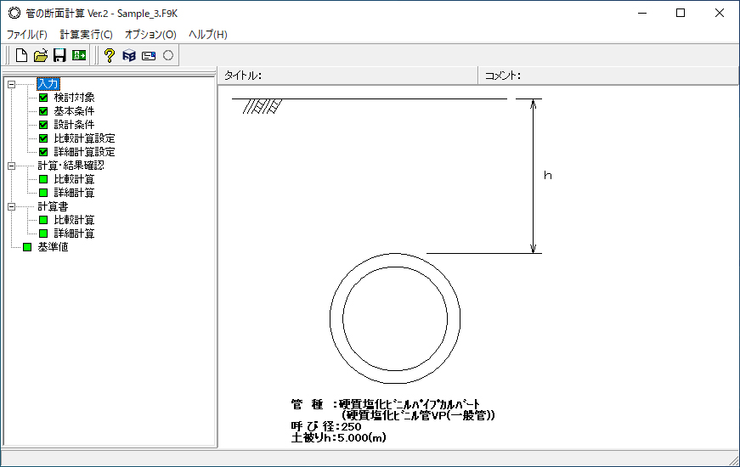Click the (硬質塩化ビニル管VP(一般管)) text
This screenshot has width=740, height=467.
pyautogui.click(x=418, y=415)
